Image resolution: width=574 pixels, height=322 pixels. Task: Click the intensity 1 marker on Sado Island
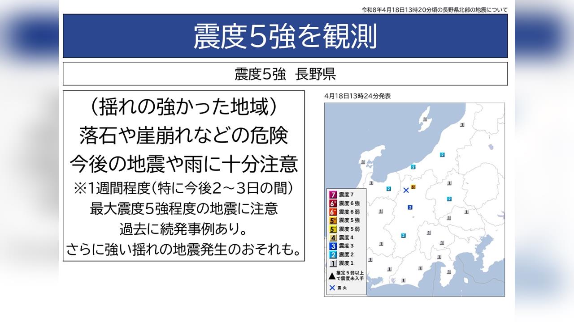pos(424,119)
